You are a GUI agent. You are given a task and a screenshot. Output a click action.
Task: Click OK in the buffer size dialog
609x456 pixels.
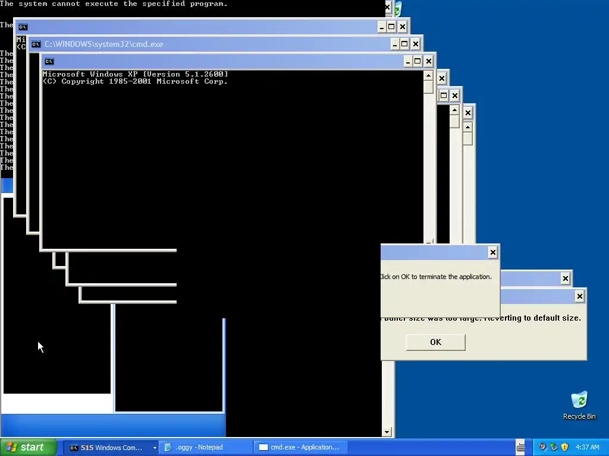[x=435, y=342]
